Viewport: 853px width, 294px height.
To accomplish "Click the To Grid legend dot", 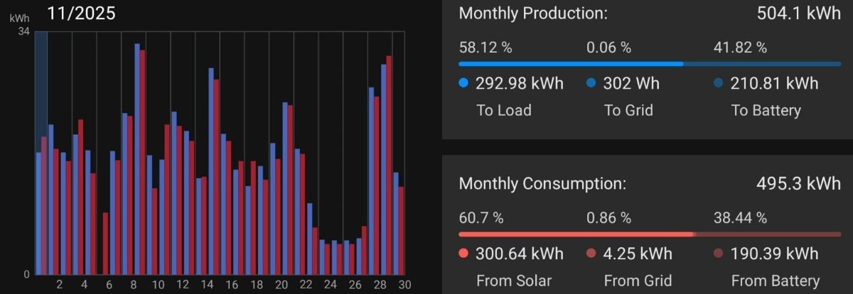I will (591, 83).
